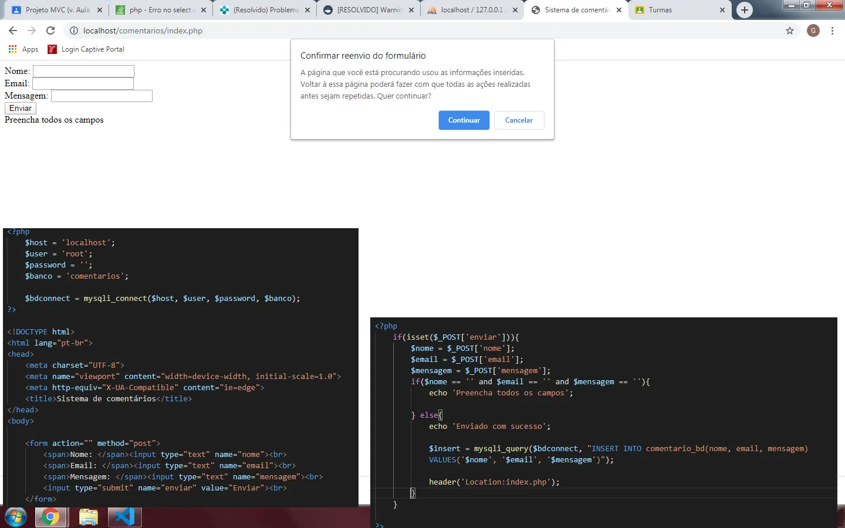Open Visual Studio Code from the taskbar
Viewport: 845px width, 528px height.
(x=124, y=517)
